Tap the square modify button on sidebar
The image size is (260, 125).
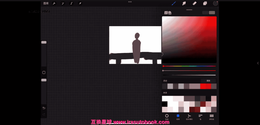(x=44, y=73)
